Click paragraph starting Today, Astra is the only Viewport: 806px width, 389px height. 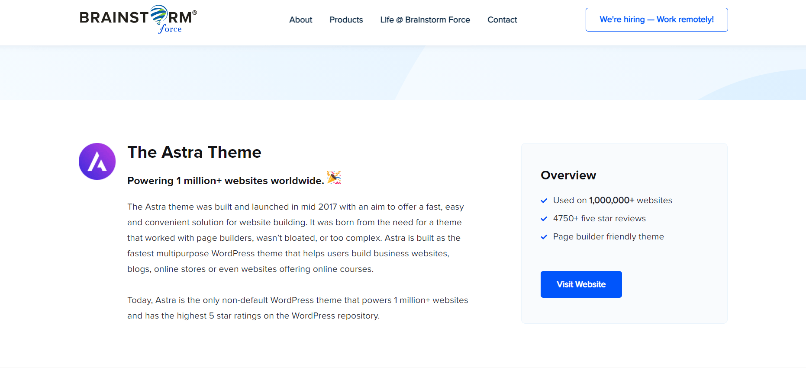coord(298,308)
